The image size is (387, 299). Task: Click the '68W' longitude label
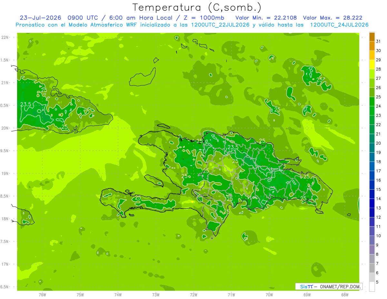[x=345, y=294]
